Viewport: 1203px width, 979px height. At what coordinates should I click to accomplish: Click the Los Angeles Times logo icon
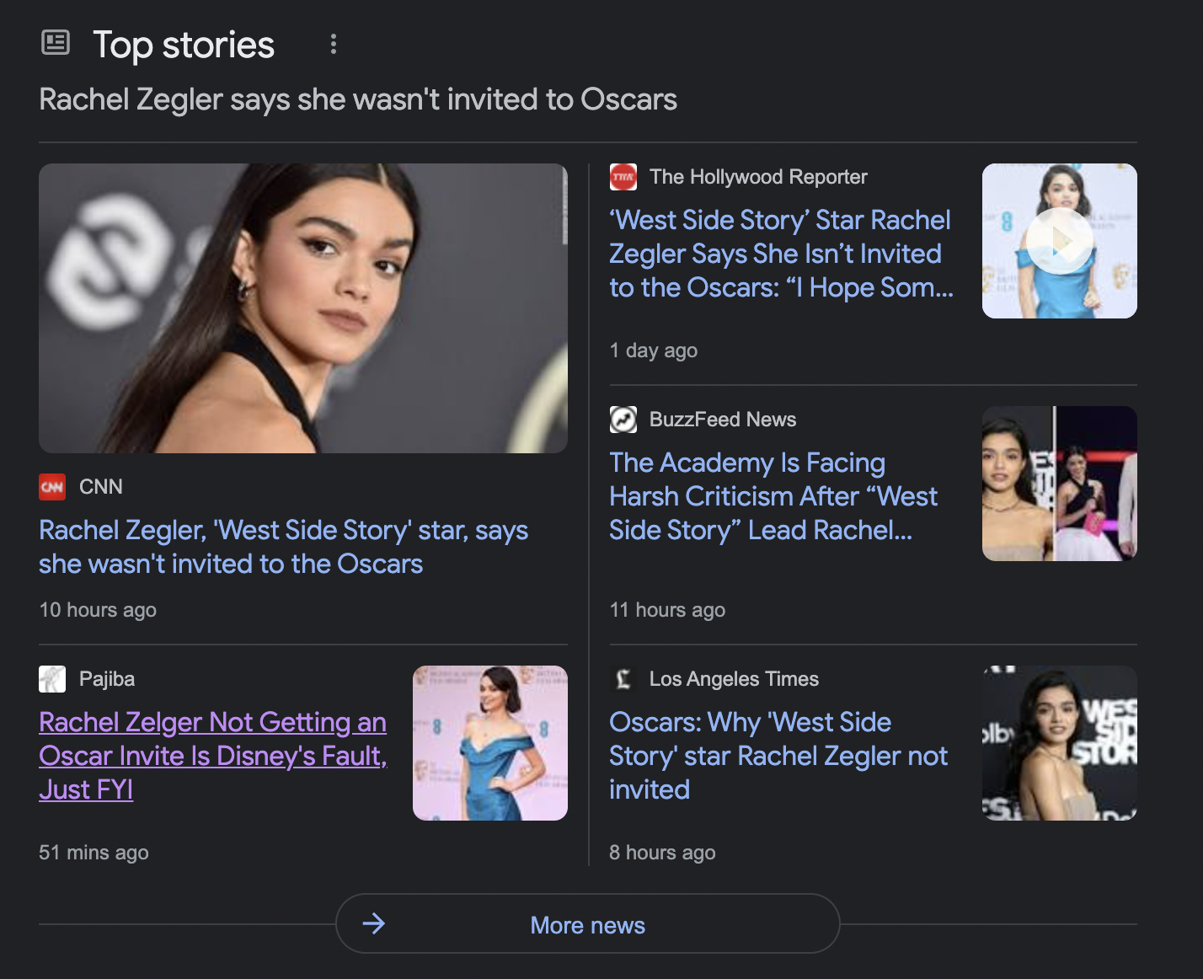623,678
